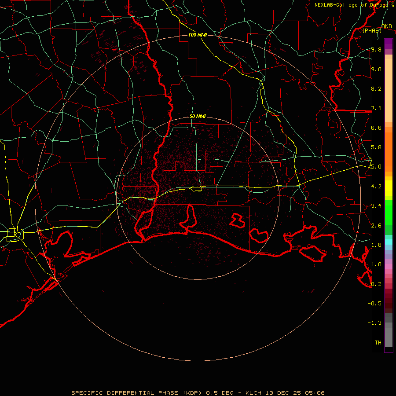396x396 pixels.
Task: Click the "TH" threshold label on legend
Action: point(378,342)
